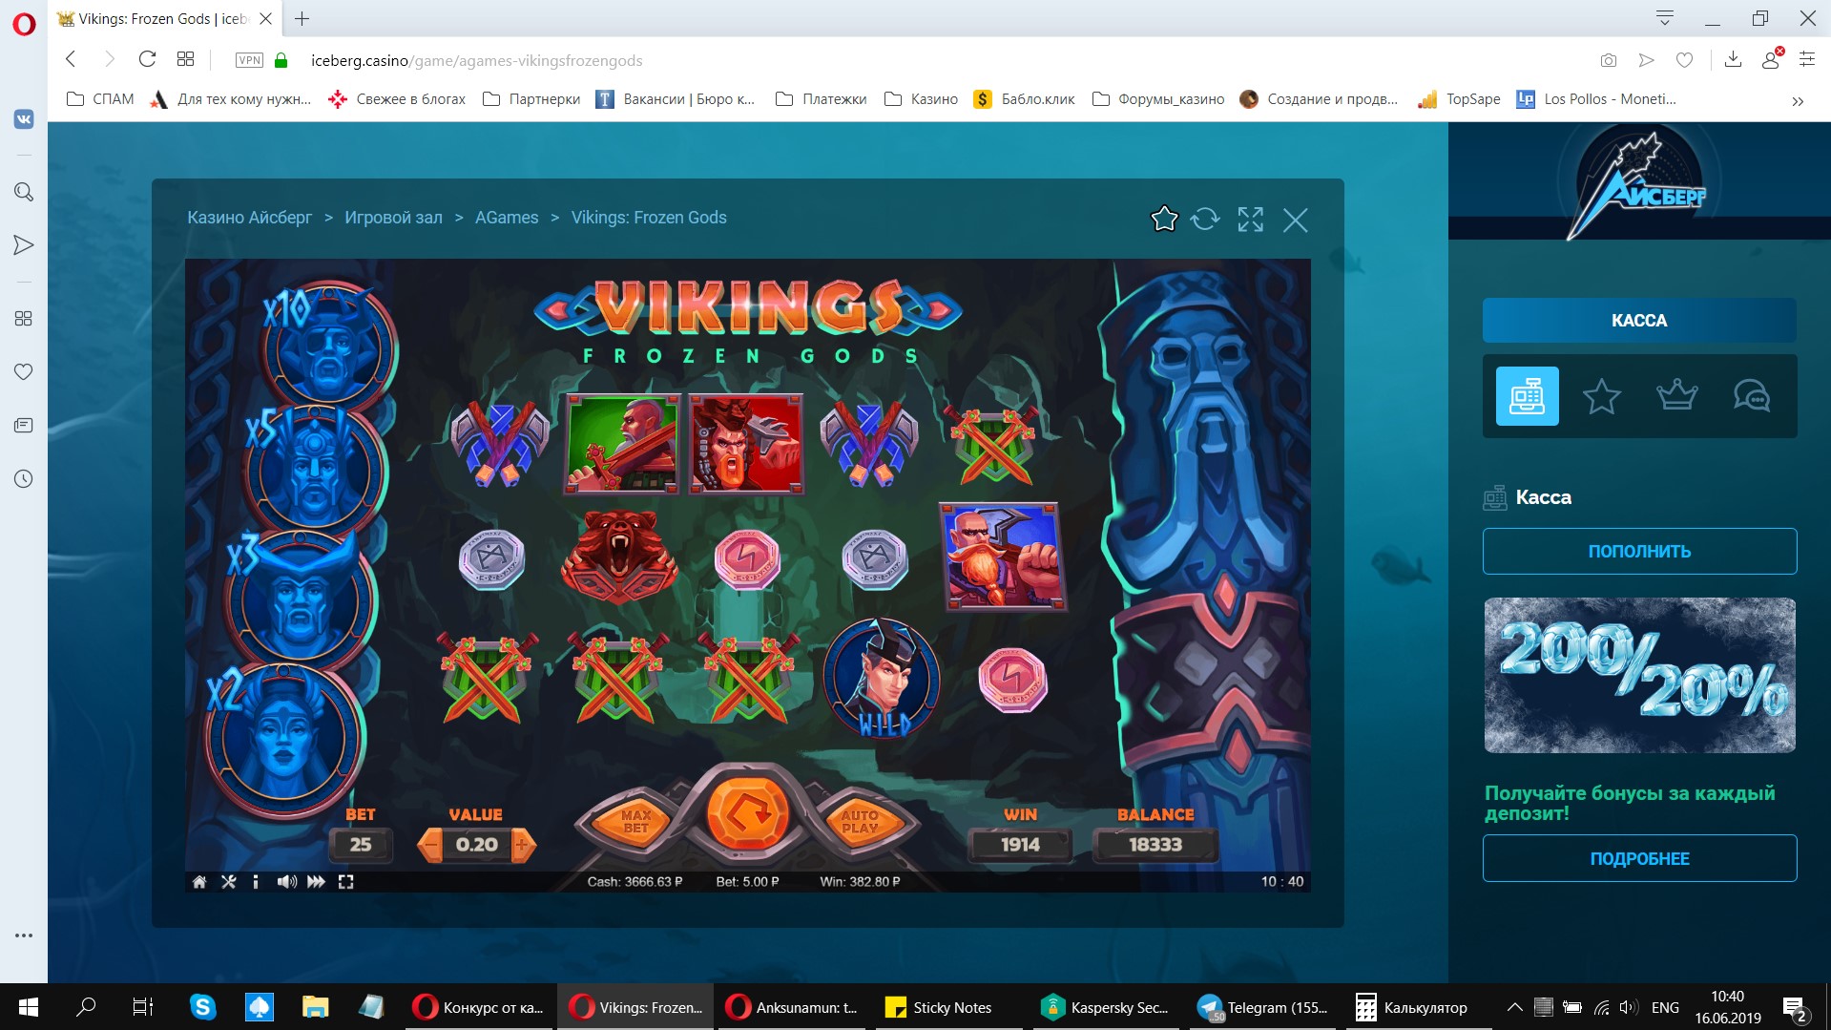Decrease coin value with the minus arrow
This screenshot has height=1030, width=1831.
pos(430,845)
